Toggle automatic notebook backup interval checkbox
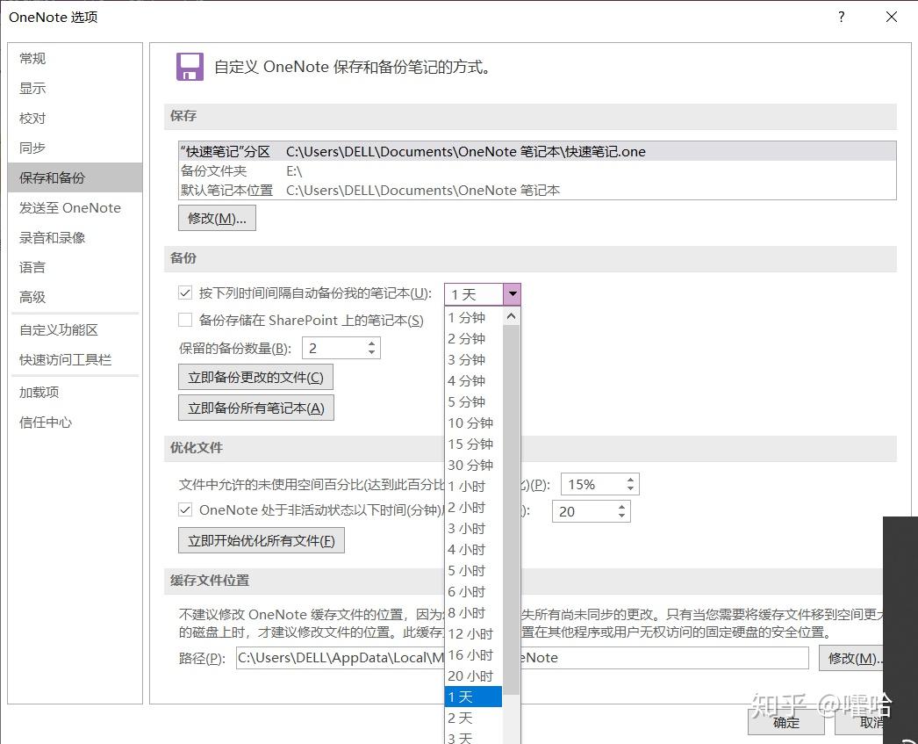This screenshot has width=918, height=744. click(x=185, y=293)
